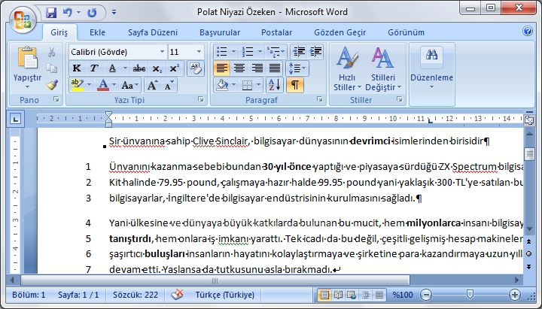Click the Office button orb

tap(23, 19)
